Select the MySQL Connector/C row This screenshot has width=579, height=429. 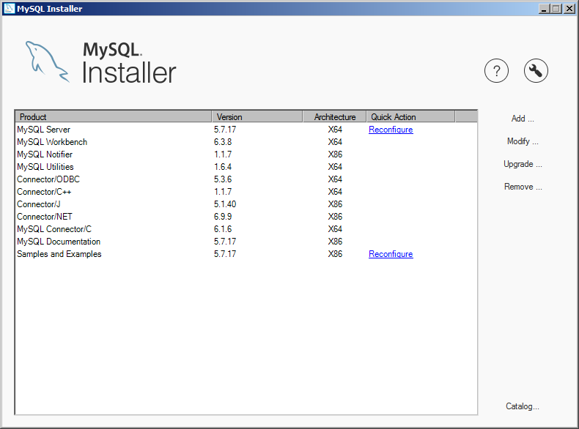coord(246,229)
